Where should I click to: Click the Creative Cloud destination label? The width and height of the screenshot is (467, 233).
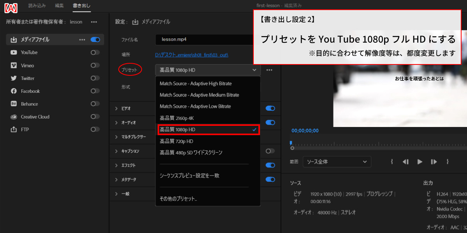(35, 116)
